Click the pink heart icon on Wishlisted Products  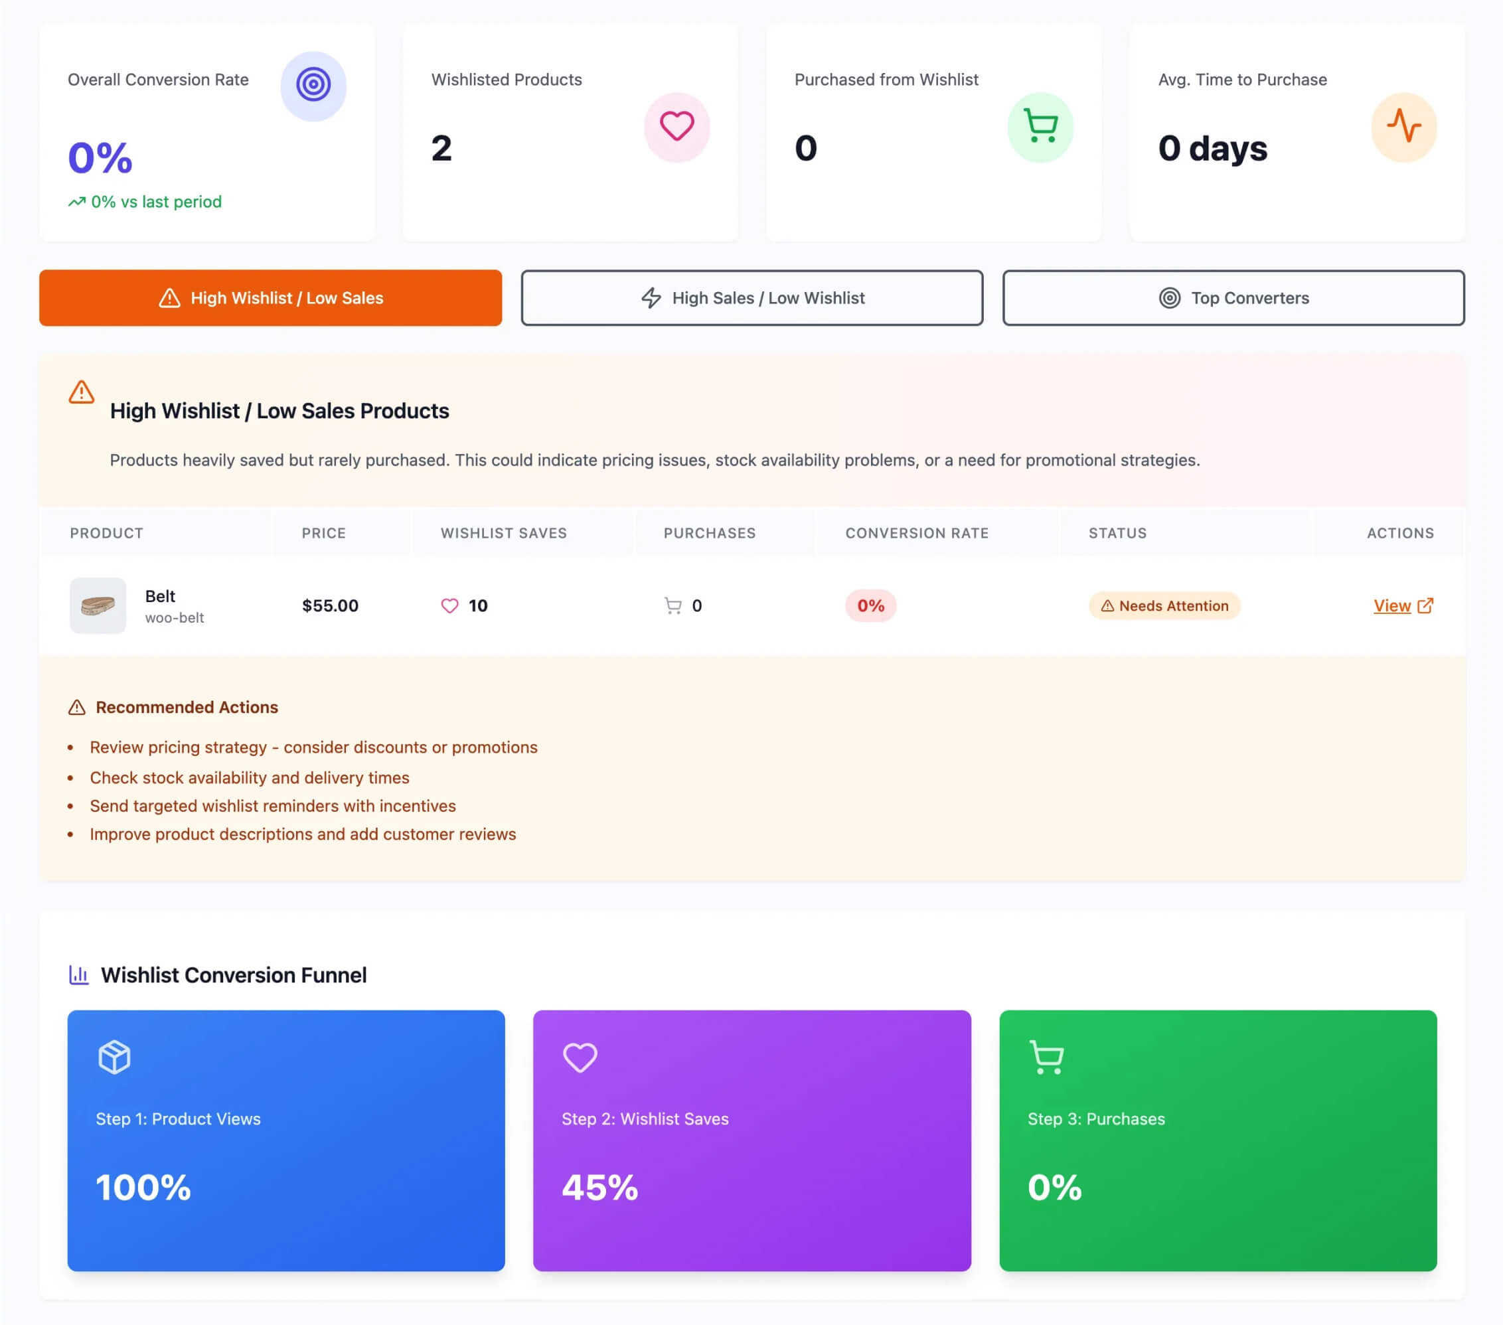[676, 127]
